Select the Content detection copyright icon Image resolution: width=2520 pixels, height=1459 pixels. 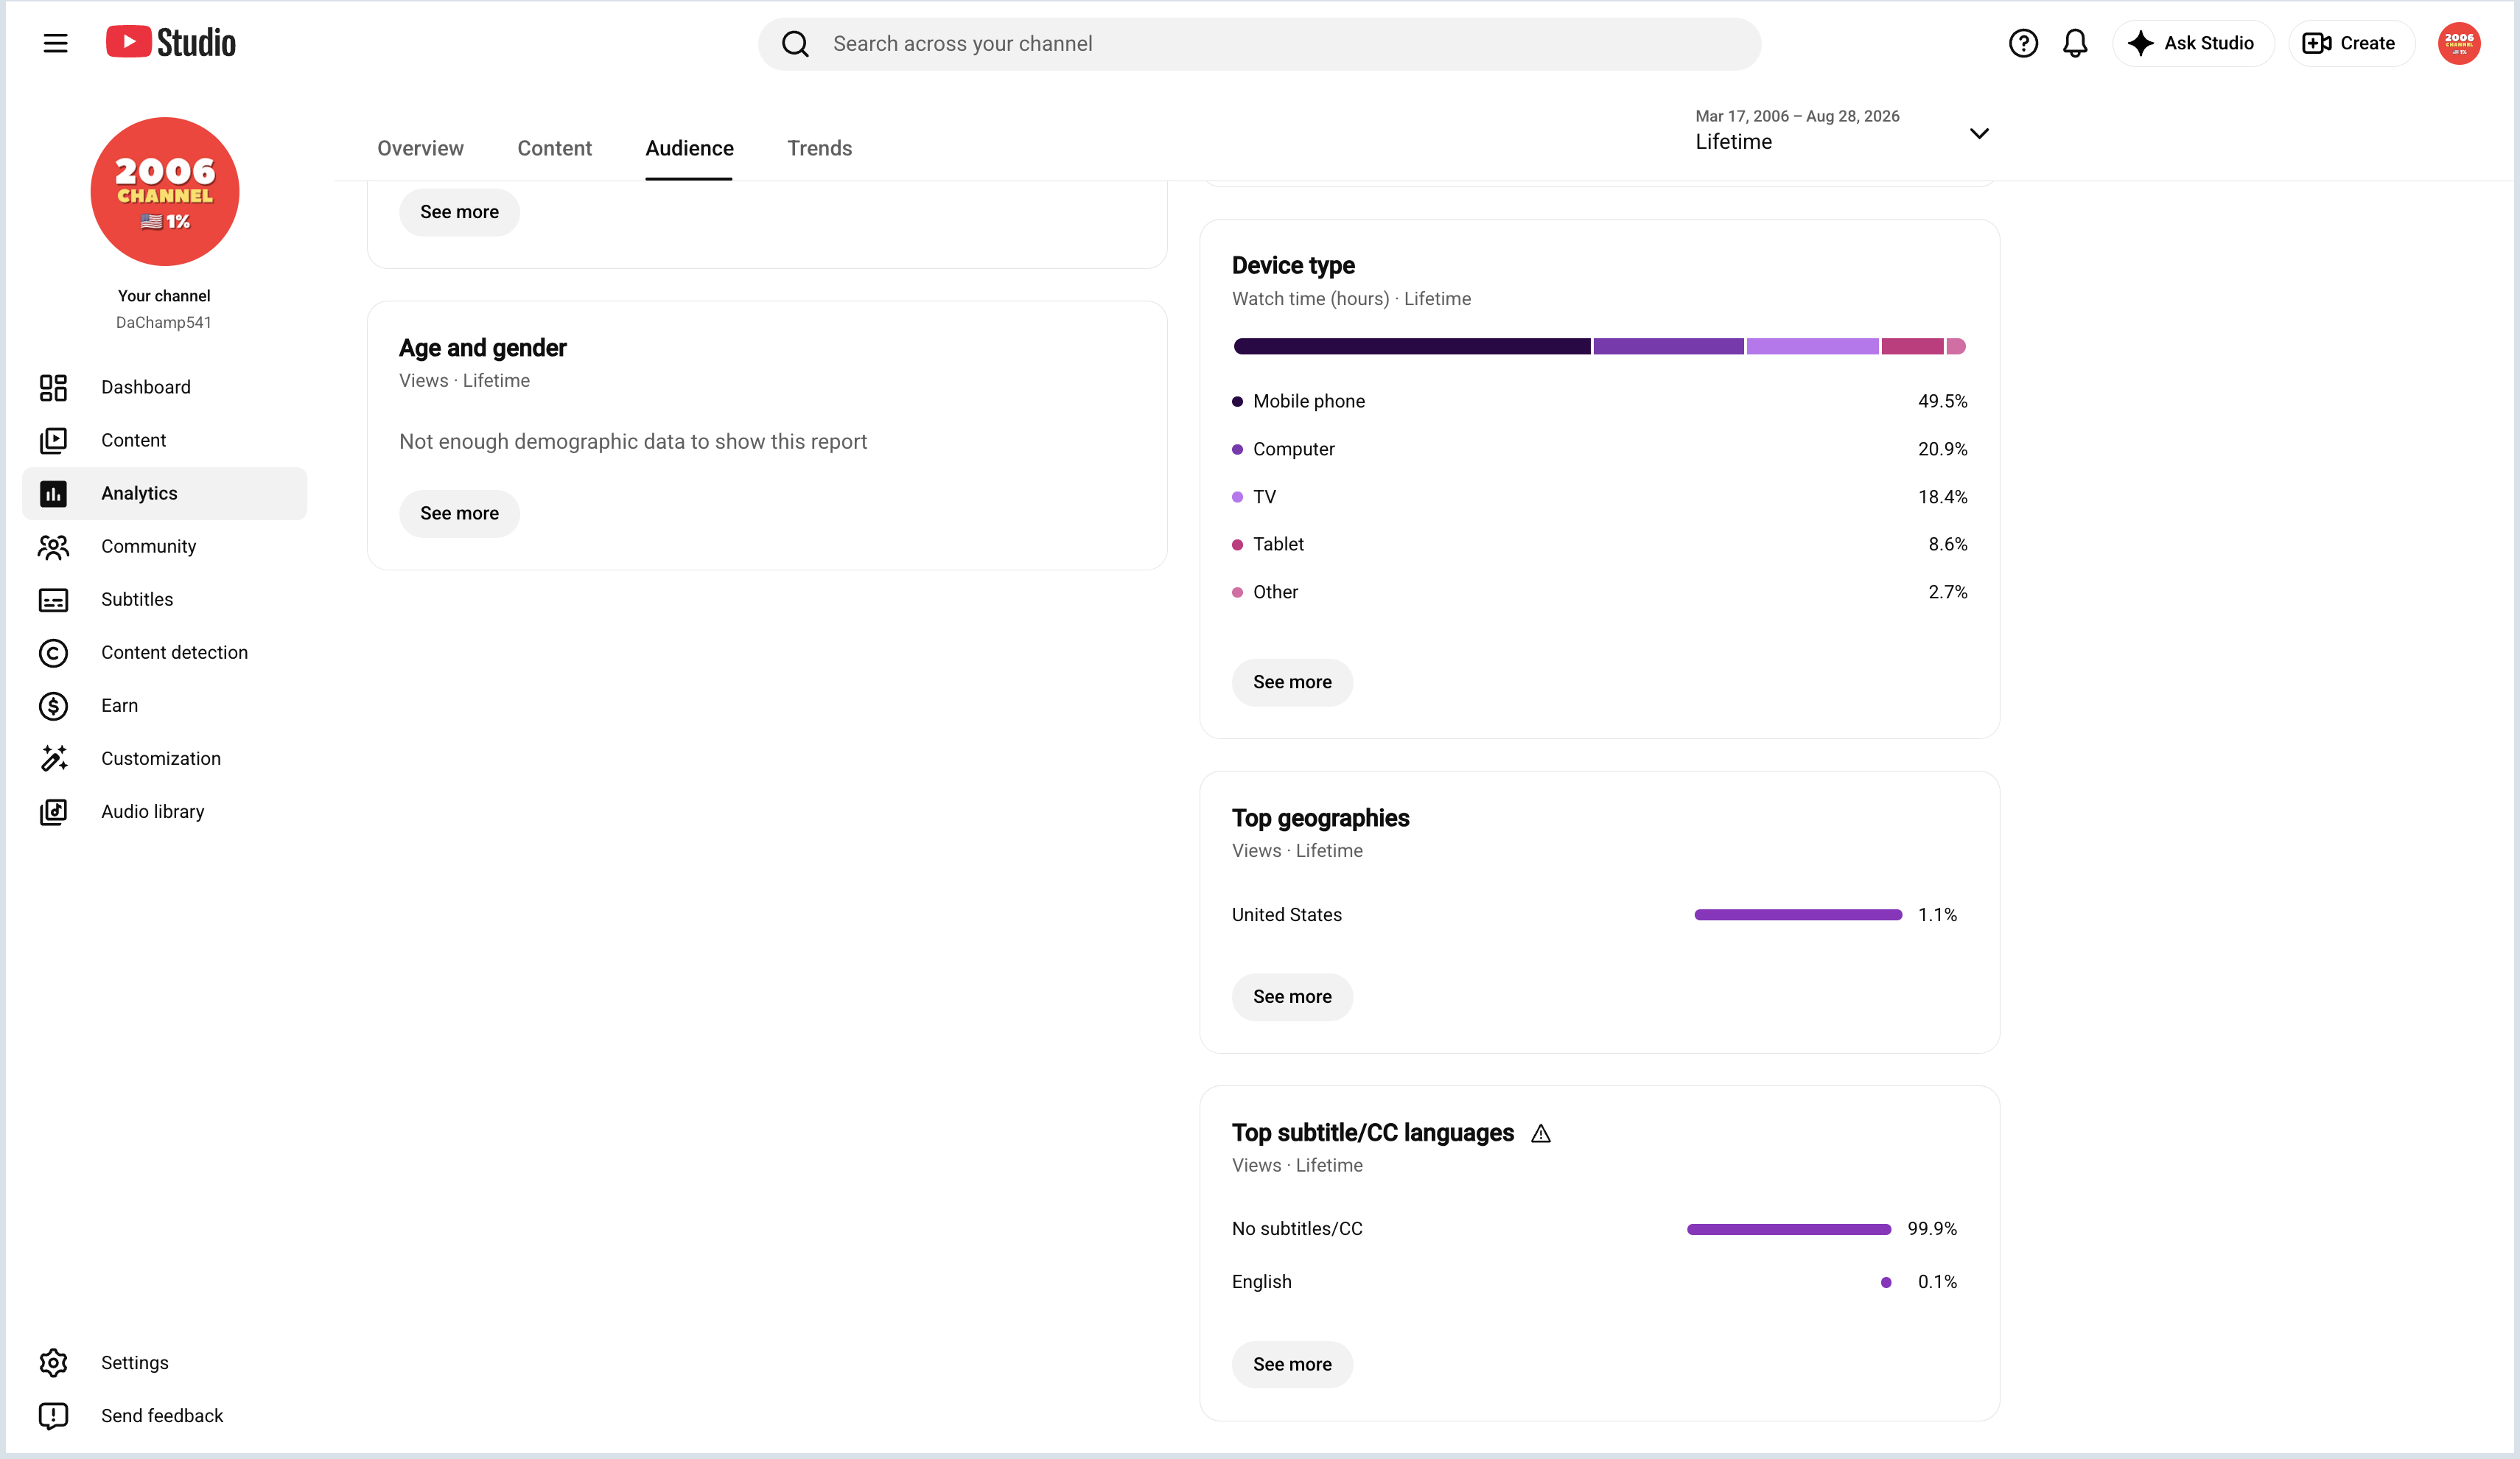53,652
